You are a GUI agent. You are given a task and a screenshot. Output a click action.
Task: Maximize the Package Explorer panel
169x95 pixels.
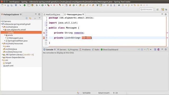click(39, 14)
